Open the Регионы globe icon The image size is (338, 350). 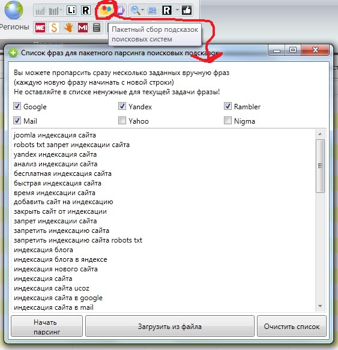[14, 10]
